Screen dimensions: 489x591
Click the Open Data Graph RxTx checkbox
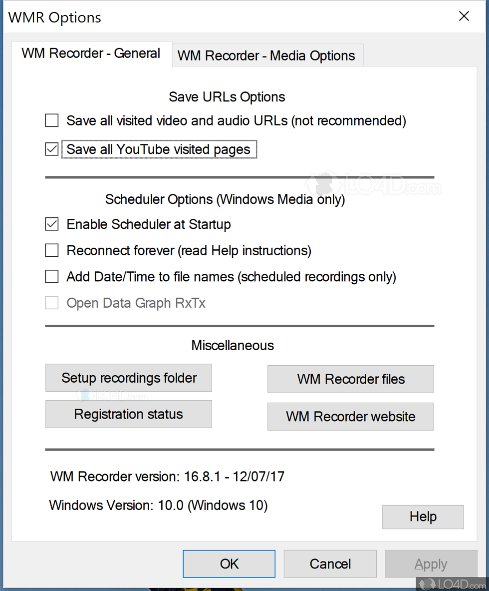(52, 303)
